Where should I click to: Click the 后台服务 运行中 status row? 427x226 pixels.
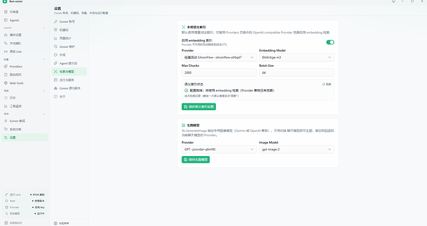pos(25,214)
